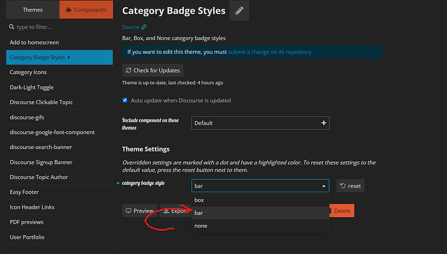The height and width of the screenshot is (254, 447).
Task: Click the search magnifier icon in filter
Action: tap(12, 27)
